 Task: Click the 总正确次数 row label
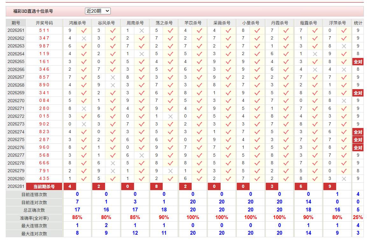pos(34,210)
